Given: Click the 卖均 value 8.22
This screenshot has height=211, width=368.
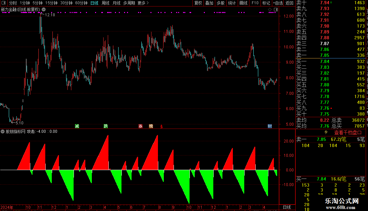Looking at the screenshot, I should tap(325, 120).
